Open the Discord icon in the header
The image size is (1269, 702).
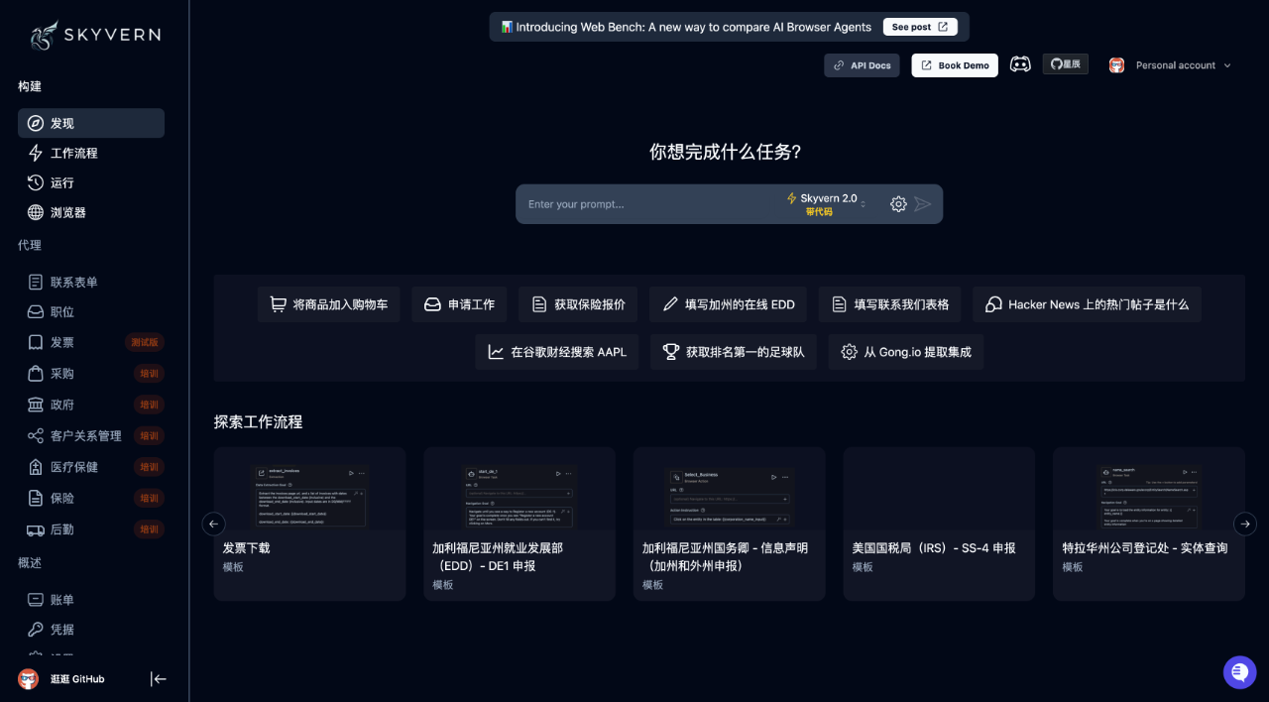(x=1020, y=64)
